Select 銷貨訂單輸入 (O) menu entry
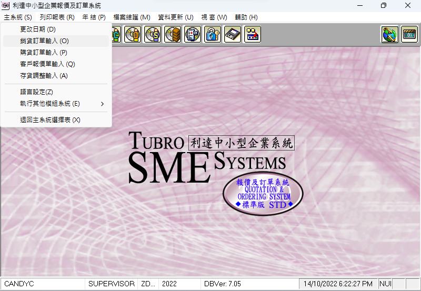Image resolution: width=421 pixels, height=291 pixels. [56, 41]
